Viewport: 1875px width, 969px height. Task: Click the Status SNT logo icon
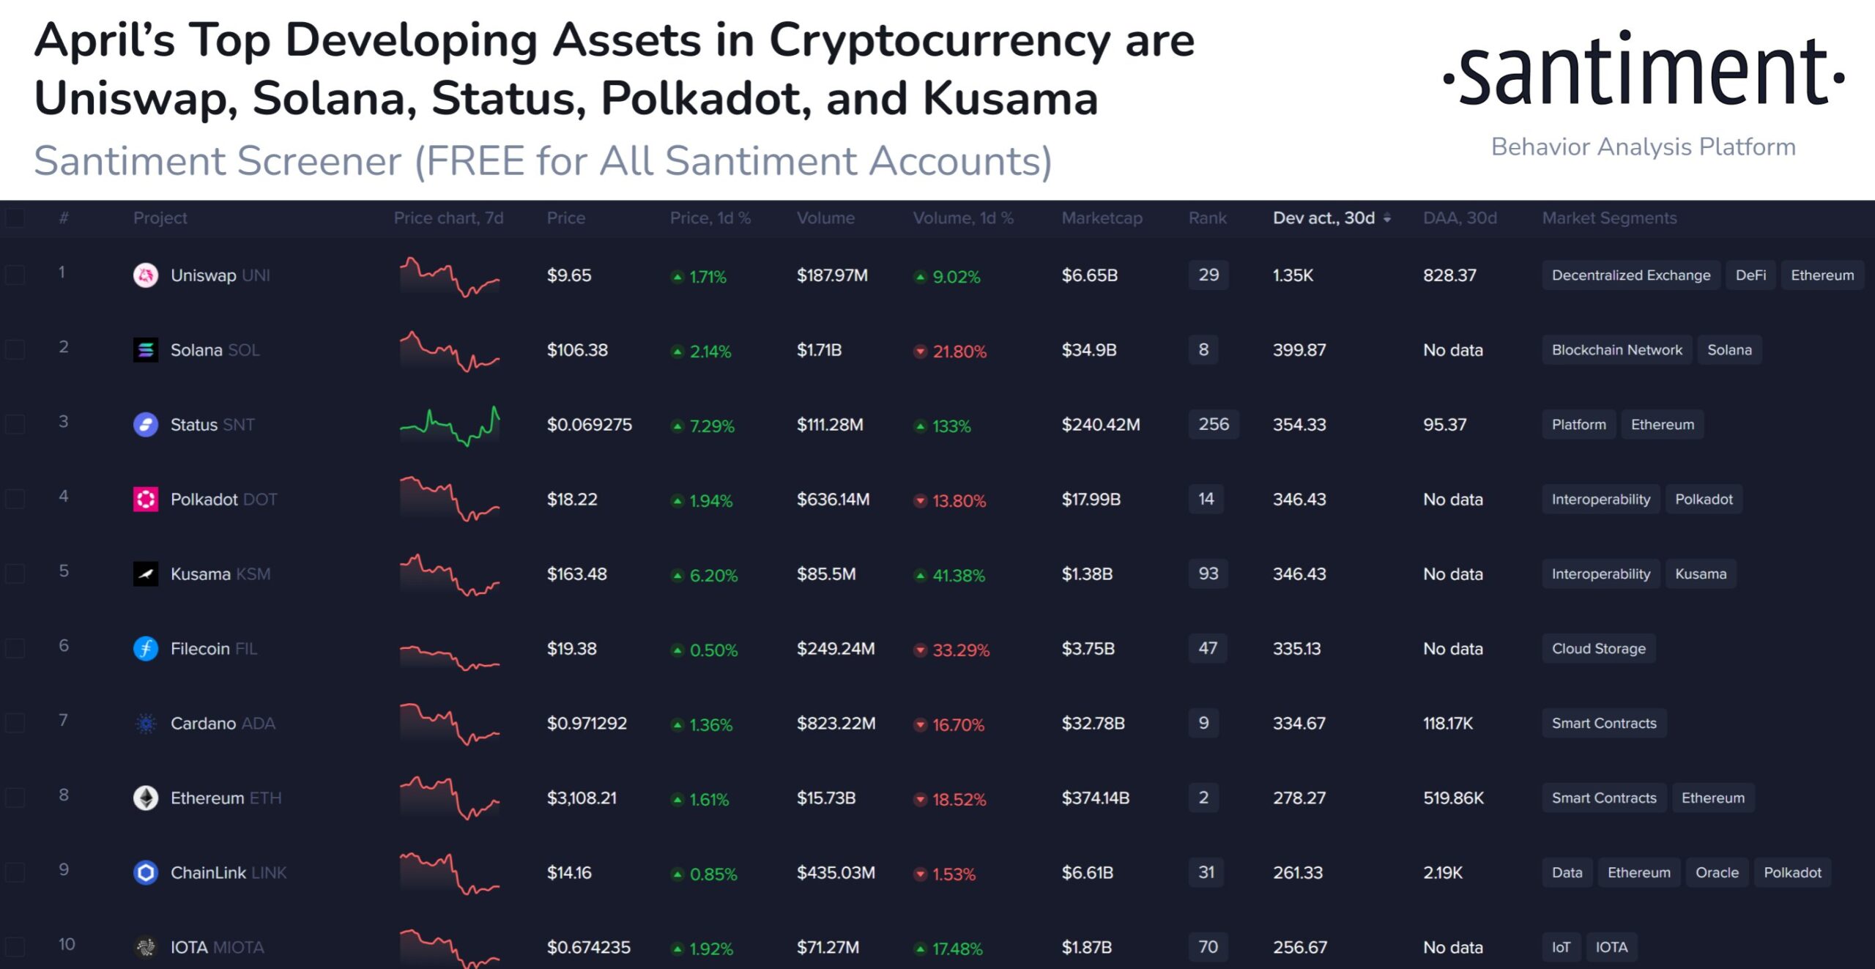pos(146,425)
